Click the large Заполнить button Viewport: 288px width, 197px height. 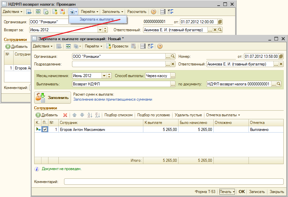[52, 98]
